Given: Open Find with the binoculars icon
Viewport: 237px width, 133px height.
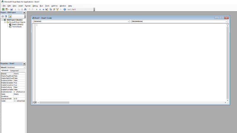Looking at the screenshot, I should (x=25, y=9).
